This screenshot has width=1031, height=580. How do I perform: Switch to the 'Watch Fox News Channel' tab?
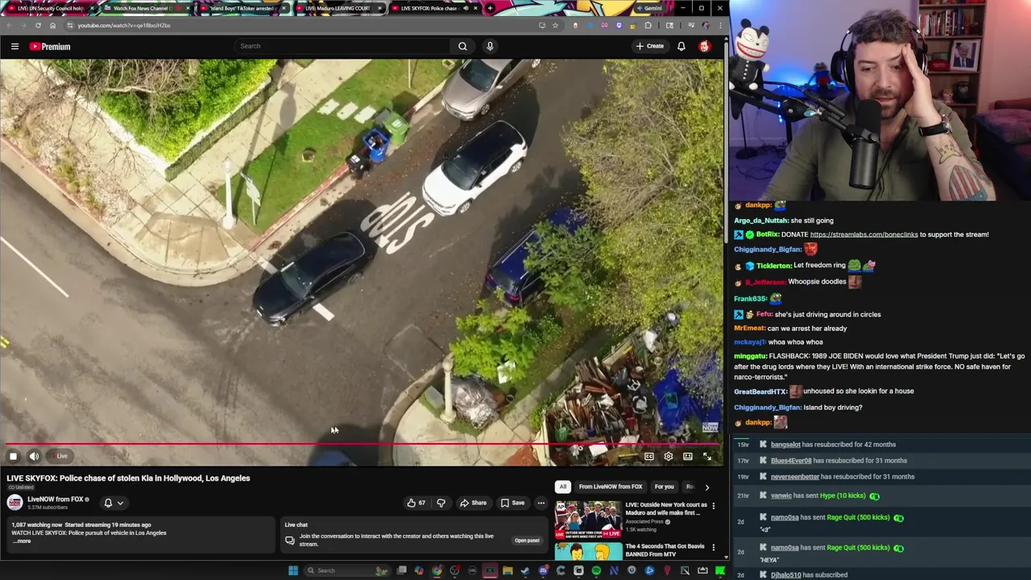[x=147, y=8]
